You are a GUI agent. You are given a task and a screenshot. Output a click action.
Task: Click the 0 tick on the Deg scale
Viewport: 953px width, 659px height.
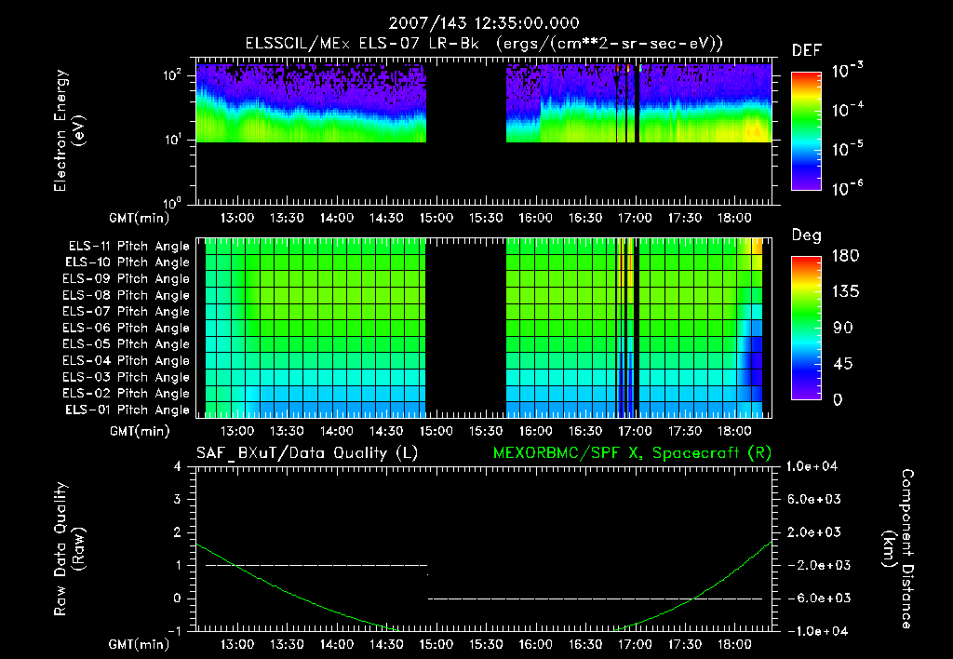(x=838, y=400)
